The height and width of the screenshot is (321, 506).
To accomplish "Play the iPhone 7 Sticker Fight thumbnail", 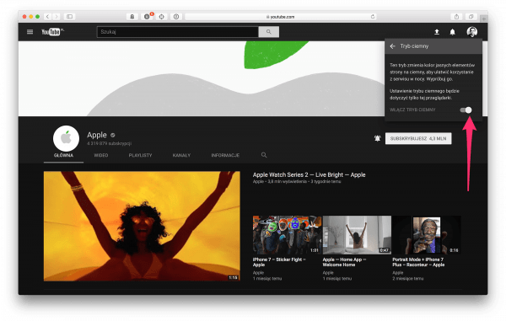I will pos(287,235).
